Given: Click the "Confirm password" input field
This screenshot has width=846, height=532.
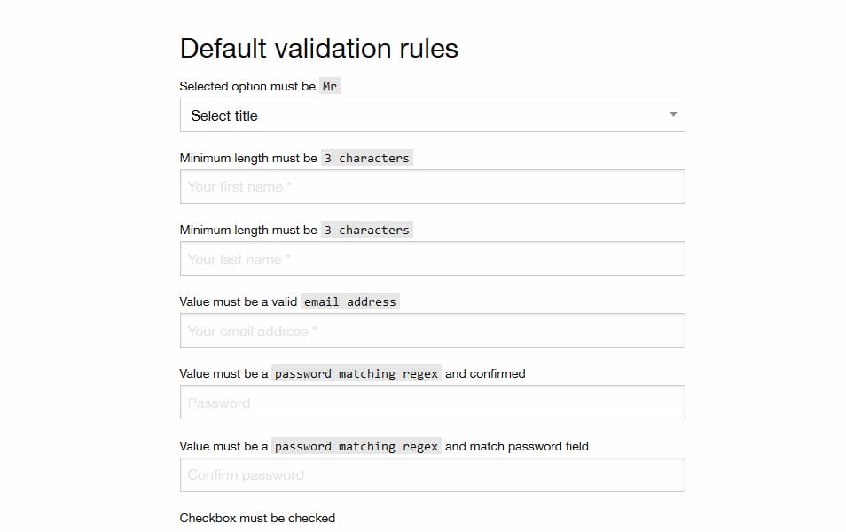Looking at the screenshot, I should coord(432,474).
